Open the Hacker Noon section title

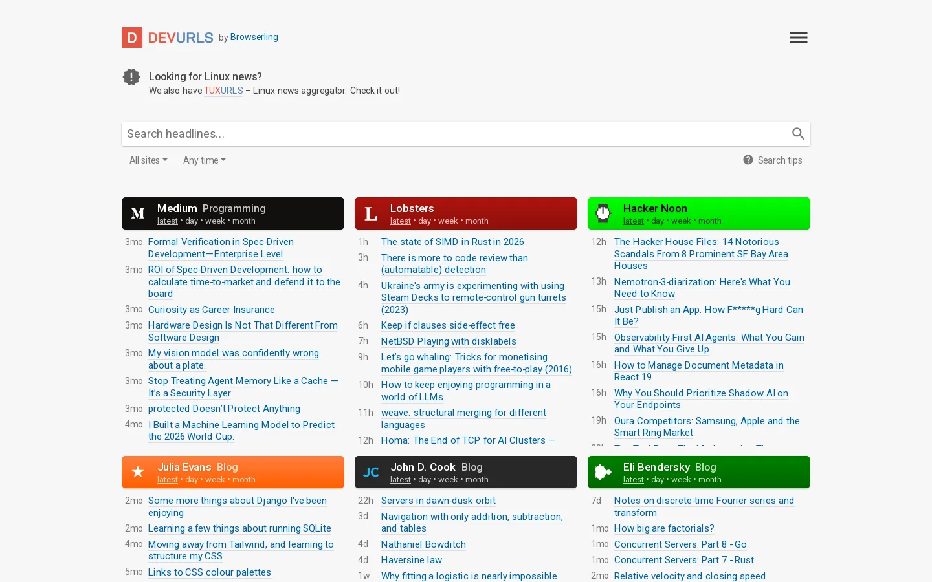(655, 208)
